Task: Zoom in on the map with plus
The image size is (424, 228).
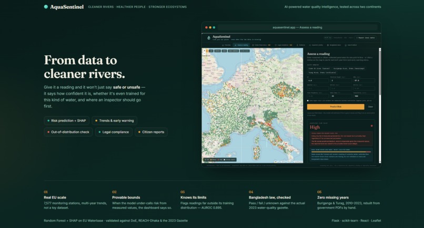Action: 204,50
